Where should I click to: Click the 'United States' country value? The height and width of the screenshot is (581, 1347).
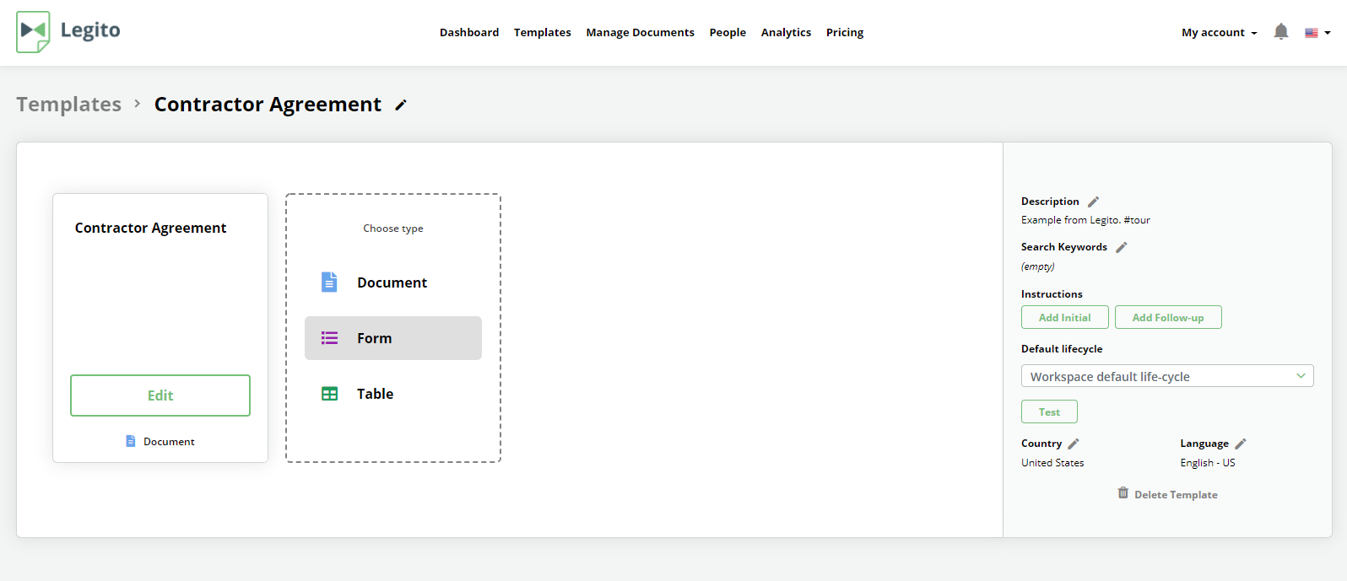coord(1052,463)
